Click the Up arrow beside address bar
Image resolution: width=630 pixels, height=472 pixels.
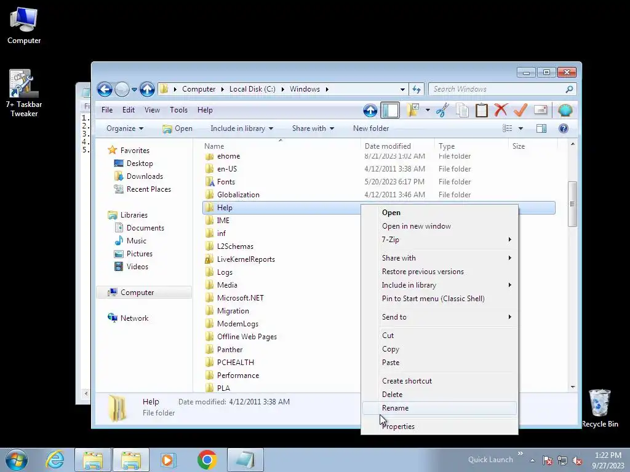point(147,89)
